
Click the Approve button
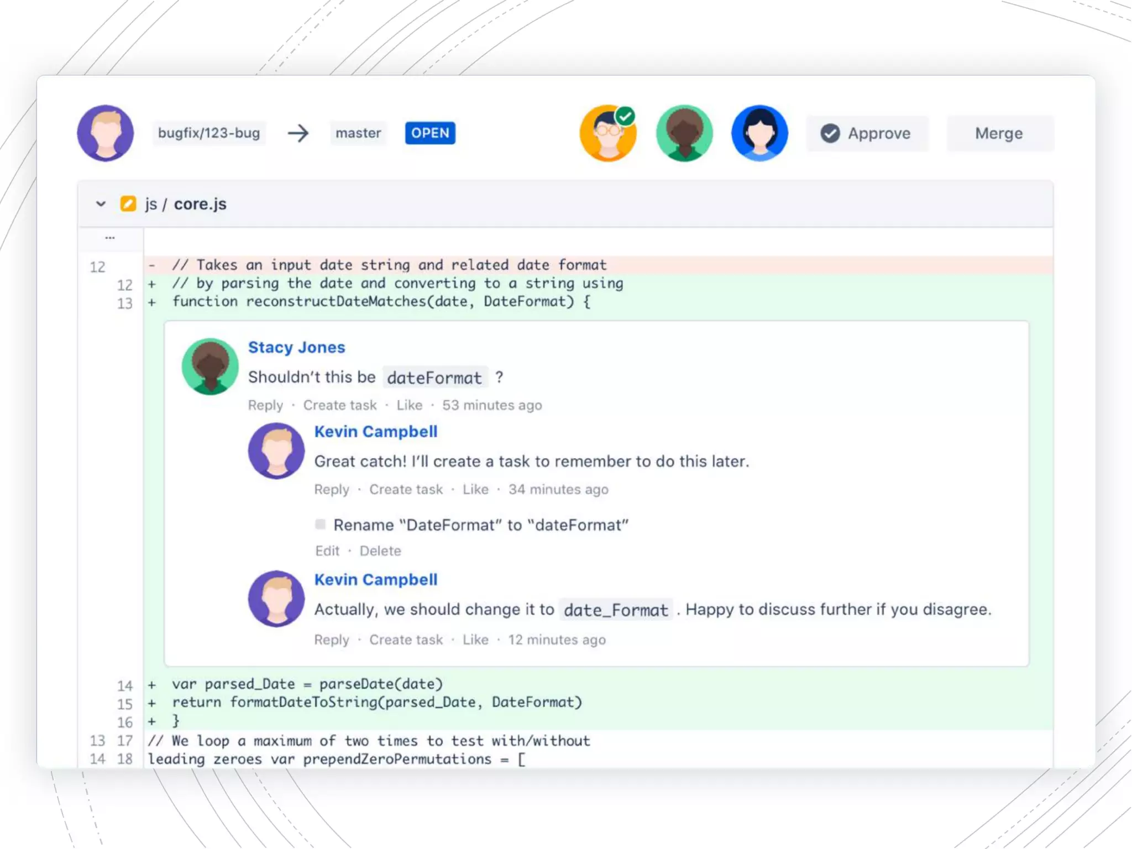coord(866,133)
